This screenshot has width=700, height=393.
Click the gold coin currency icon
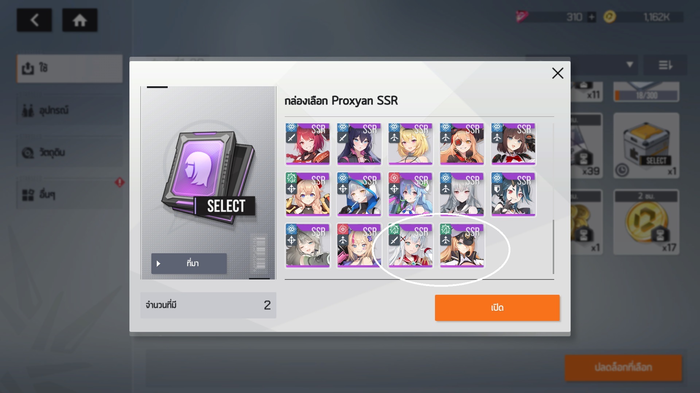[610, 17]
